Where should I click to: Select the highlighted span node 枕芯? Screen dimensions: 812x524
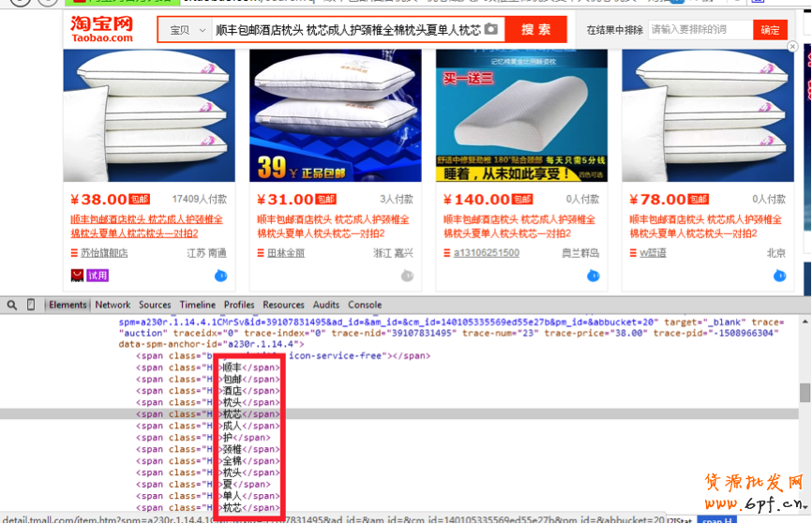pos(207,414)
